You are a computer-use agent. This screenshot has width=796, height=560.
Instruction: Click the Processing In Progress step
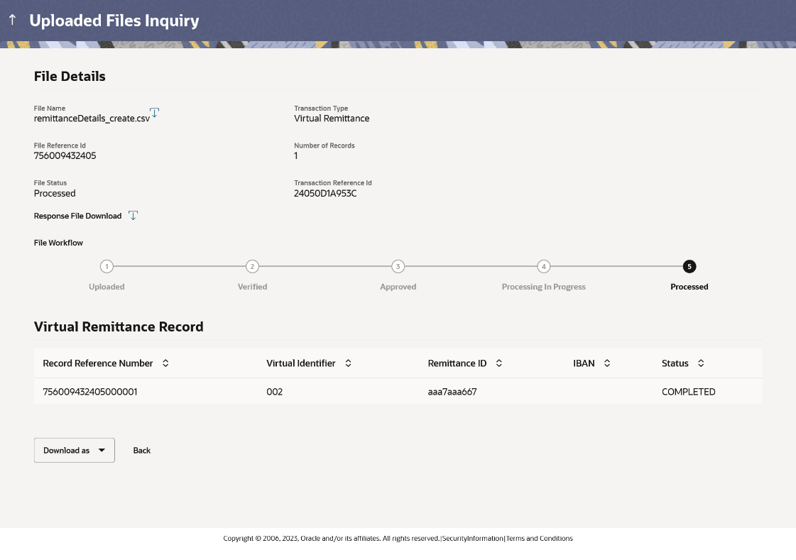pos(544,267)
